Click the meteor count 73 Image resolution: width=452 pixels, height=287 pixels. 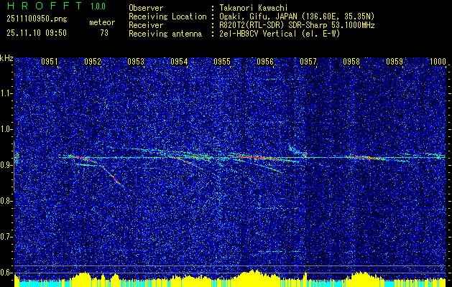[104, 33]
